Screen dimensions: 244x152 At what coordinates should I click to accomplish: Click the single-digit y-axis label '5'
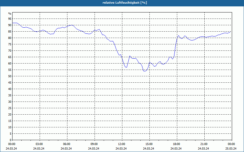click(11, 133)
